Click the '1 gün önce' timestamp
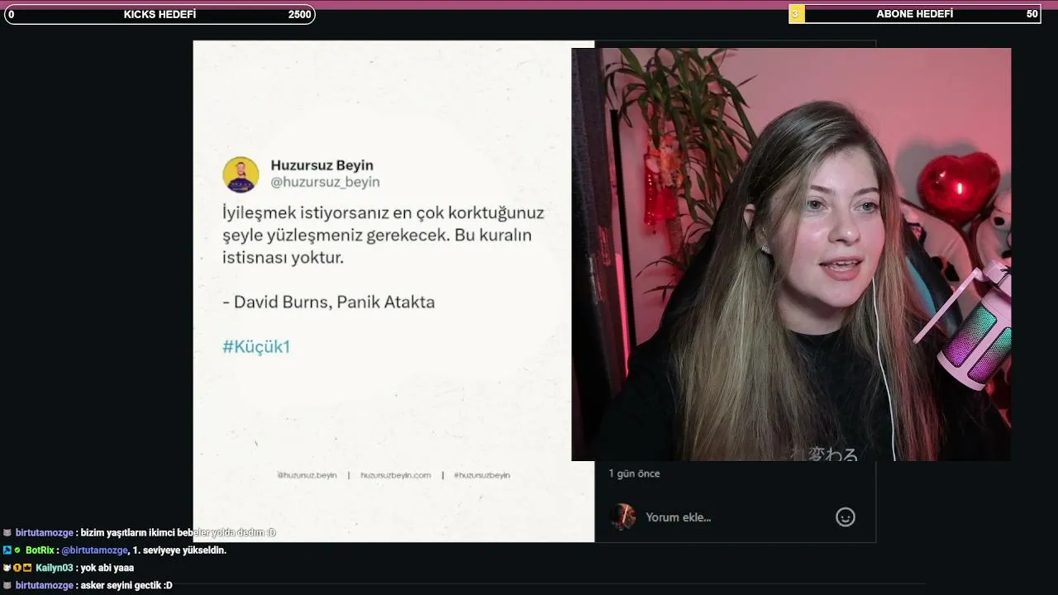The width and height of the screenshot is (1058, 595). click(634, 474)
